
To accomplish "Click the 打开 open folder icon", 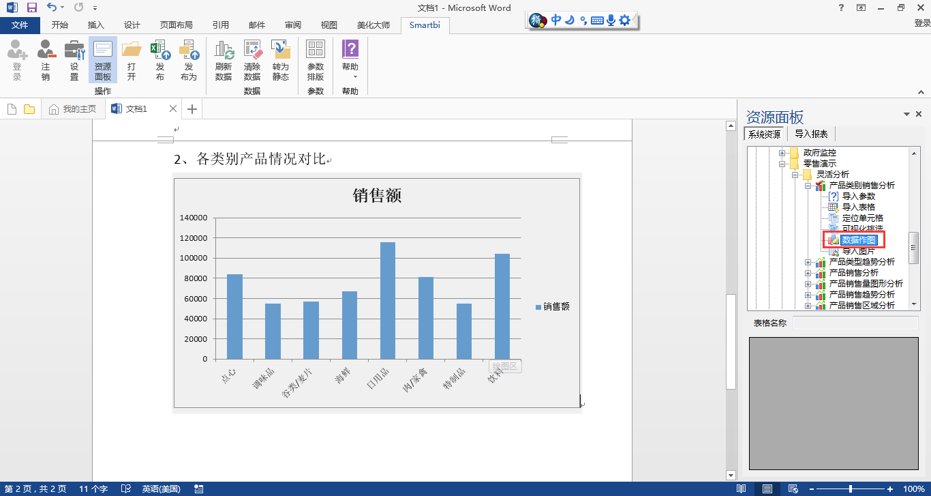I will 132,60.
